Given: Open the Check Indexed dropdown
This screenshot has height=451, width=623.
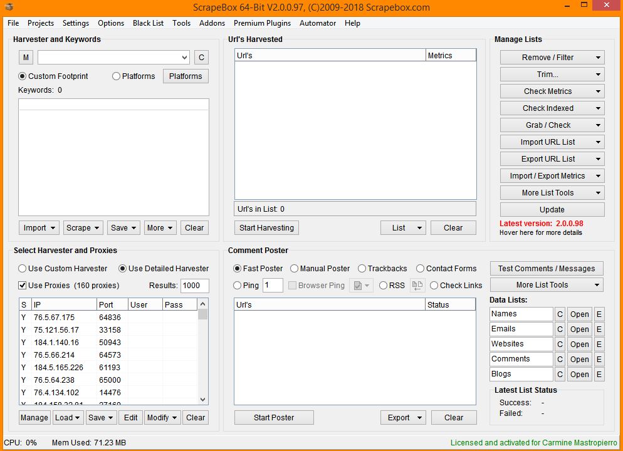Looking at the screenshot, I should [552, 108].
